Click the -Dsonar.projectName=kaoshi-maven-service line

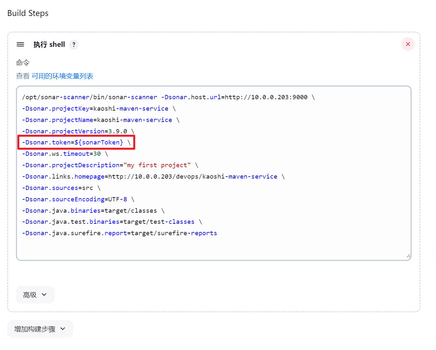click(x=101, y=120)
